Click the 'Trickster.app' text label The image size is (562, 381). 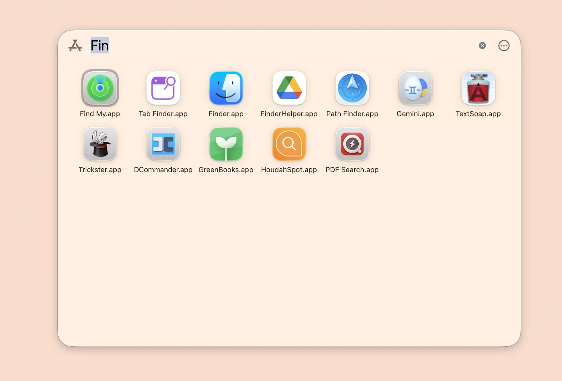point(100,170)
